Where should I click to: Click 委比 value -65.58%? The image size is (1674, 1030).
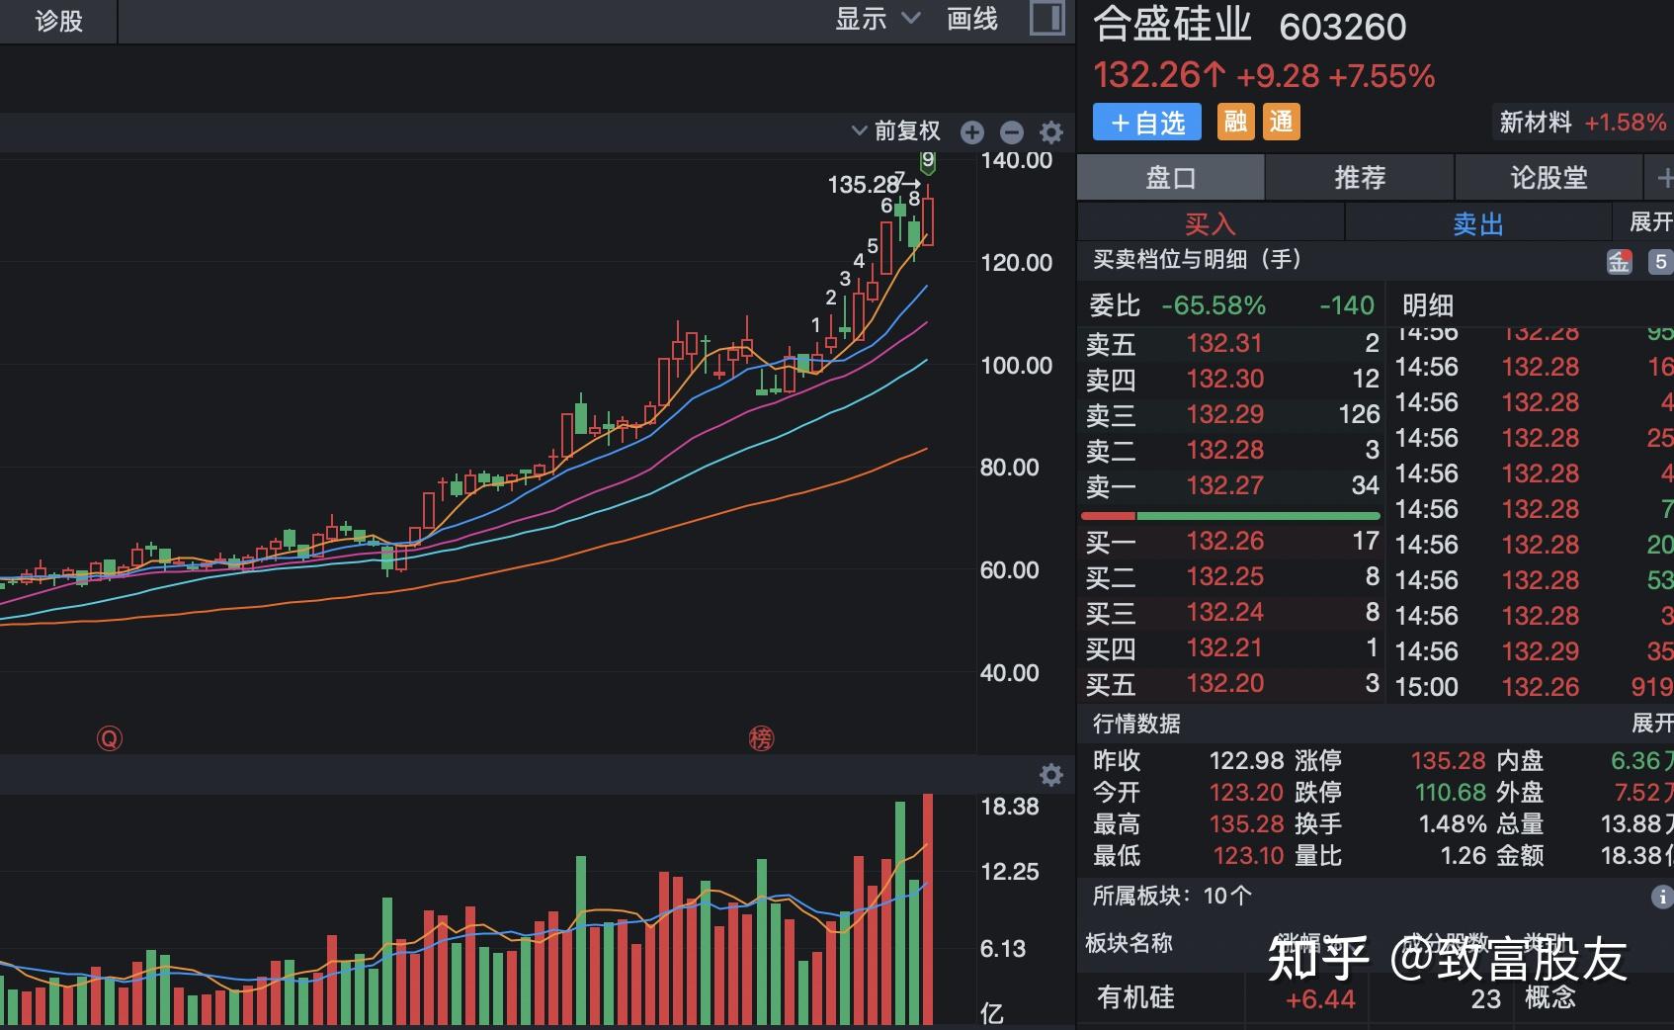[1214, 305]
